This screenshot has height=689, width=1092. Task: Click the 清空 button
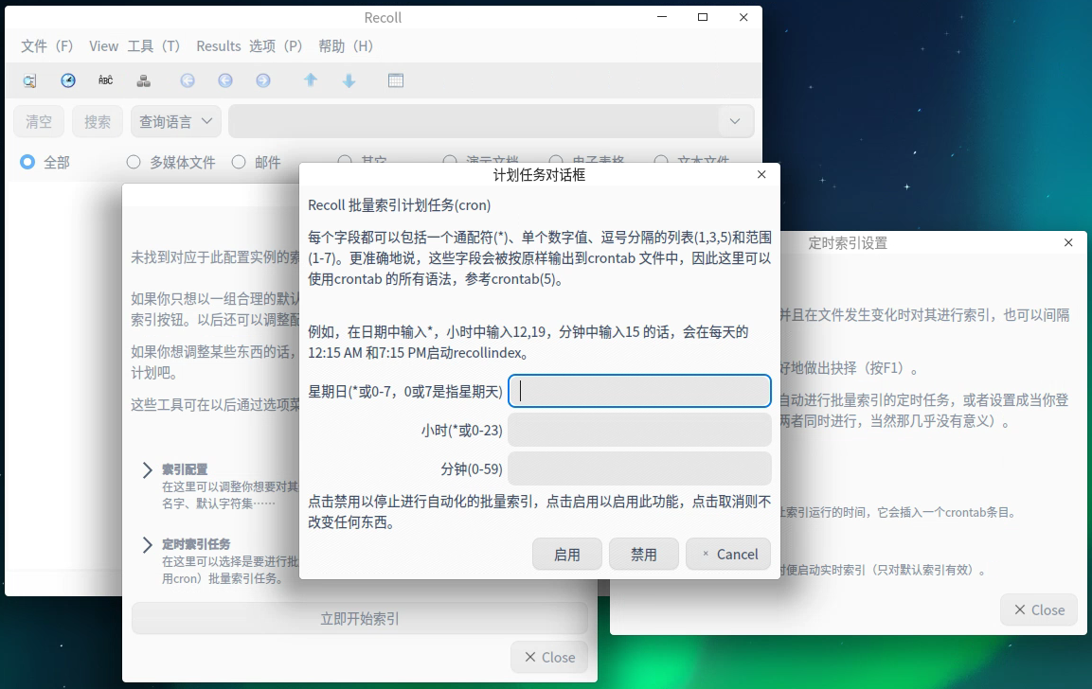pos(39,122)
